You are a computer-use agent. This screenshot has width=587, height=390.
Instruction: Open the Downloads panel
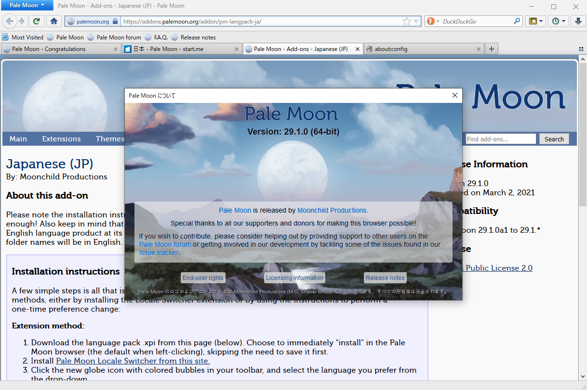[577, 21]
